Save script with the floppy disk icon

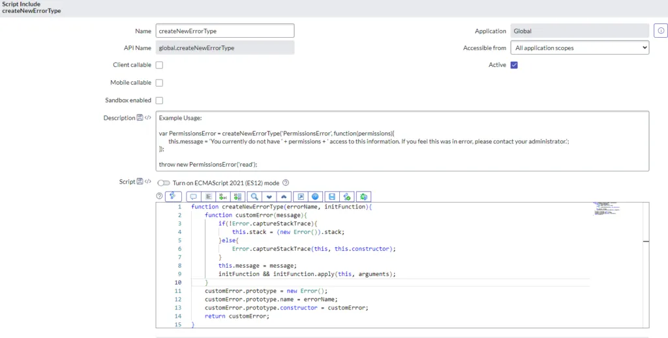point(332,197)
